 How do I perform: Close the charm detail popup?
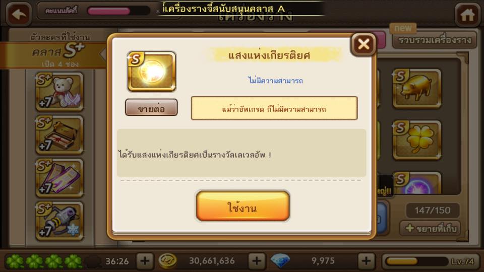coord(364,44)
